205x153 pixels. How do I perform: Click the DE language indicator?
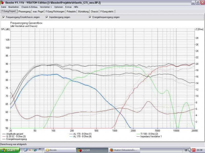click(186, 150)
